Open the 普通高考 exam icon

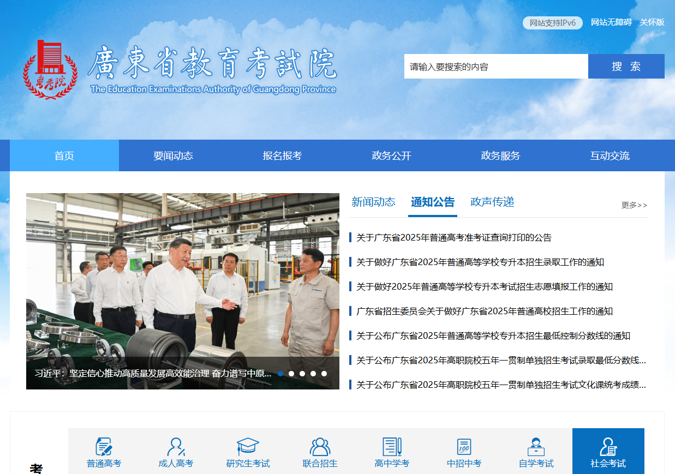(104, 452)
